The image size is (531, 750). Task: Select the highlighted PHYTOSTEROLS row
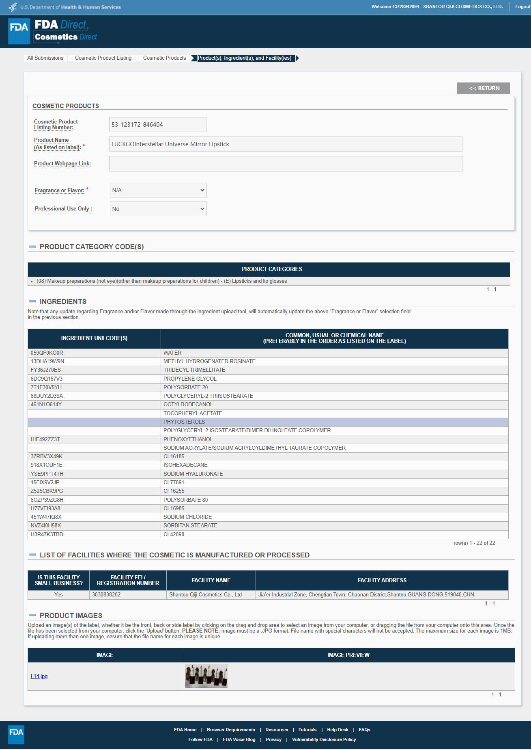pos(268,422)
